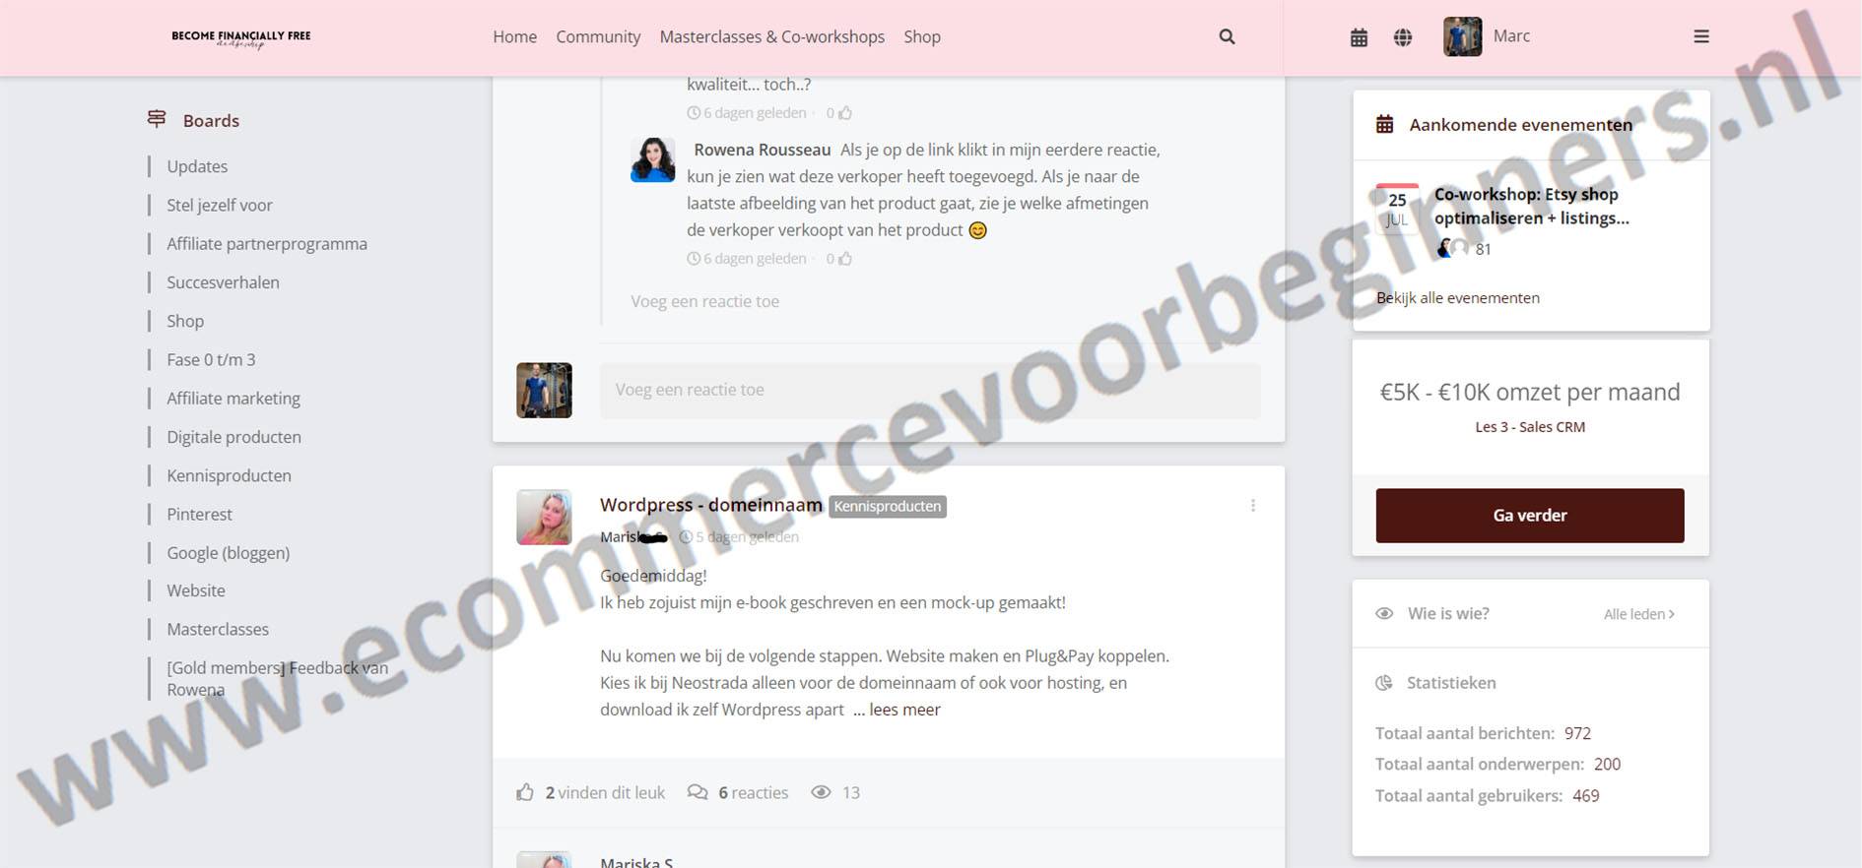
Task: Click the search magnifier icon
Action: (x=1227, y=36)
